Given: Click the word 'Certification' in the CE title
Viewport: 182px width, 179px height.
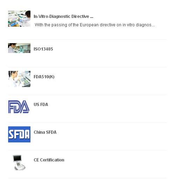Looking at the screenshot, I should pos(52,160).
